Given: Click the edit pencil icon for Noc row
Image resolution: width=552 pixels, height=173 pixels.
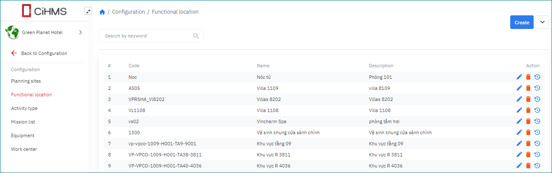Looking at the screenshot, I should coord(519,77).
